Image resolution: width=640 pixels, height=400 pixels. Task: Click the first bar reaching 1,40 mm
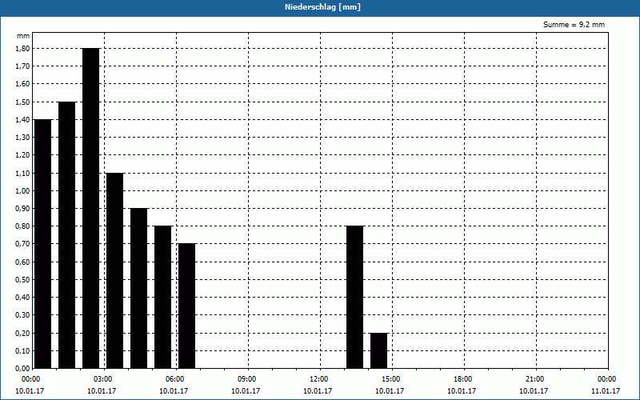(x=43, y=244)
